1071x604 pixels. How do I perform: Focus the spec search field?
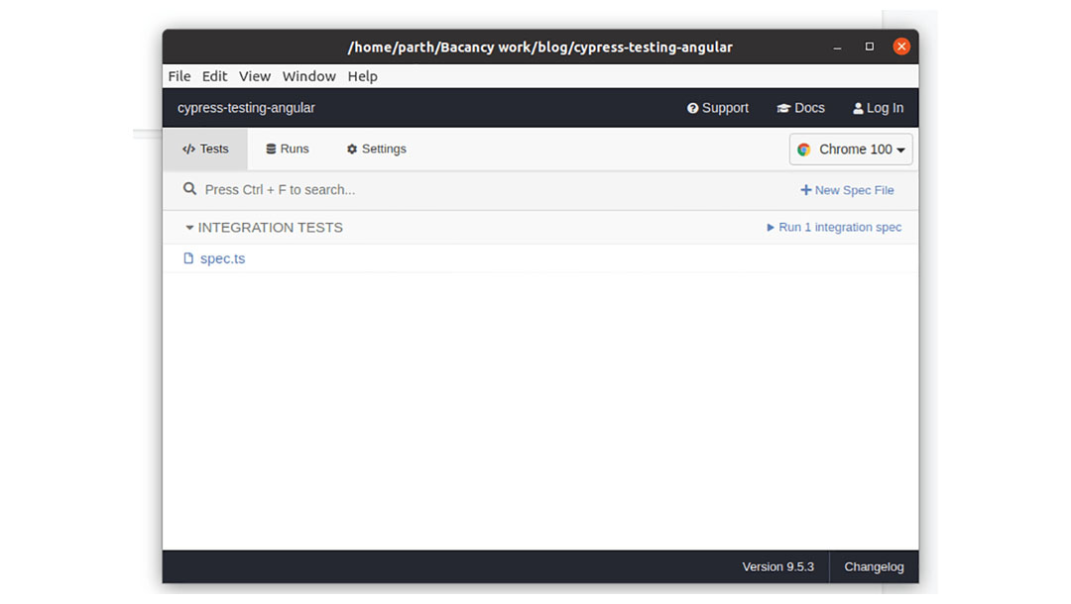click(x=446, y=189)
